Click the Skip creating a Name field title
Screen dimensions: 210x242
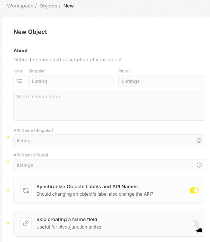(67, 220)
